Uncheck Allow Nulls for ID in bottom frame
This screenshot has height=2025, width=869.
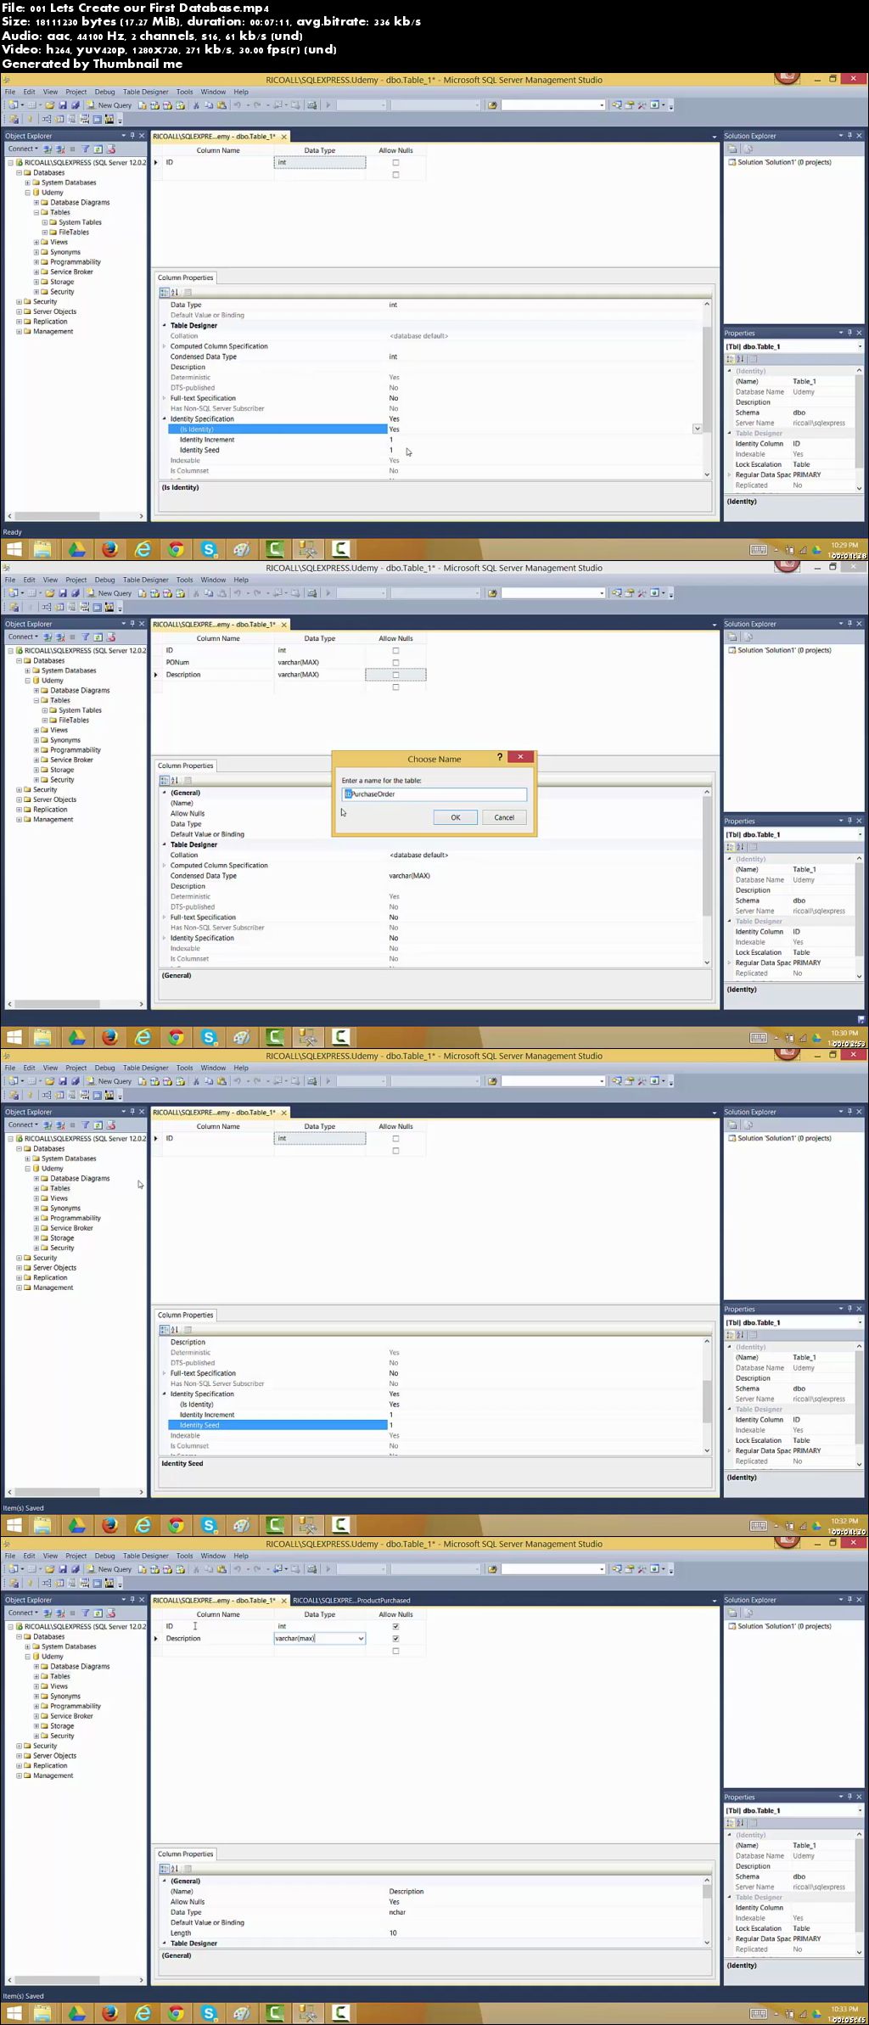395,1626
